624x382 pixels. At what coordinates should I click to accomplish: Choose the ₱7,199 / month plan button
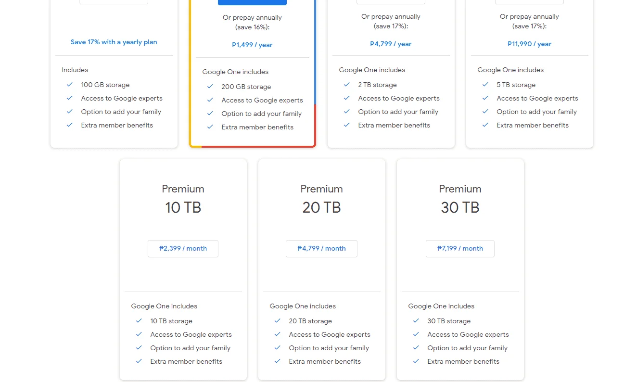click(460, 249)
